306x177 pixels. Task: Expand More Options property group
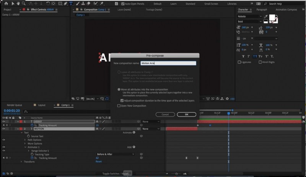click(25, 143)
